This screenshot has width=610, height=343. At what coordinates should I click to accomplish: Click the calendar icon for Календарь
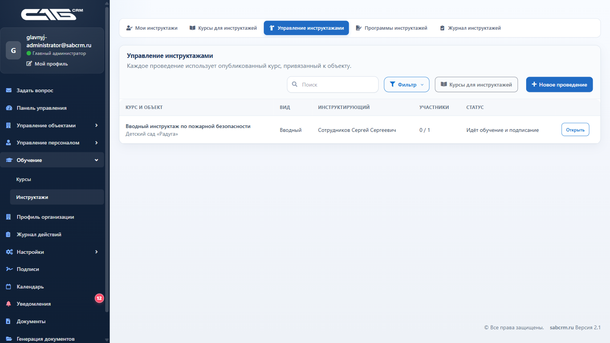8,287
